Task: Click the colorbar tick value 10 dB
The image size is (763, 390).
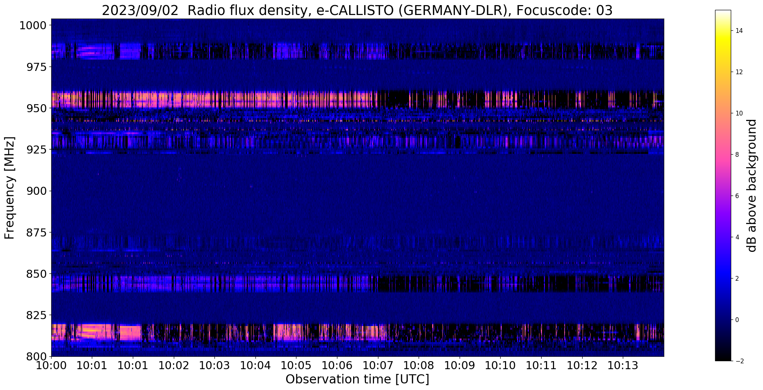Action: (x=739, y=113)
